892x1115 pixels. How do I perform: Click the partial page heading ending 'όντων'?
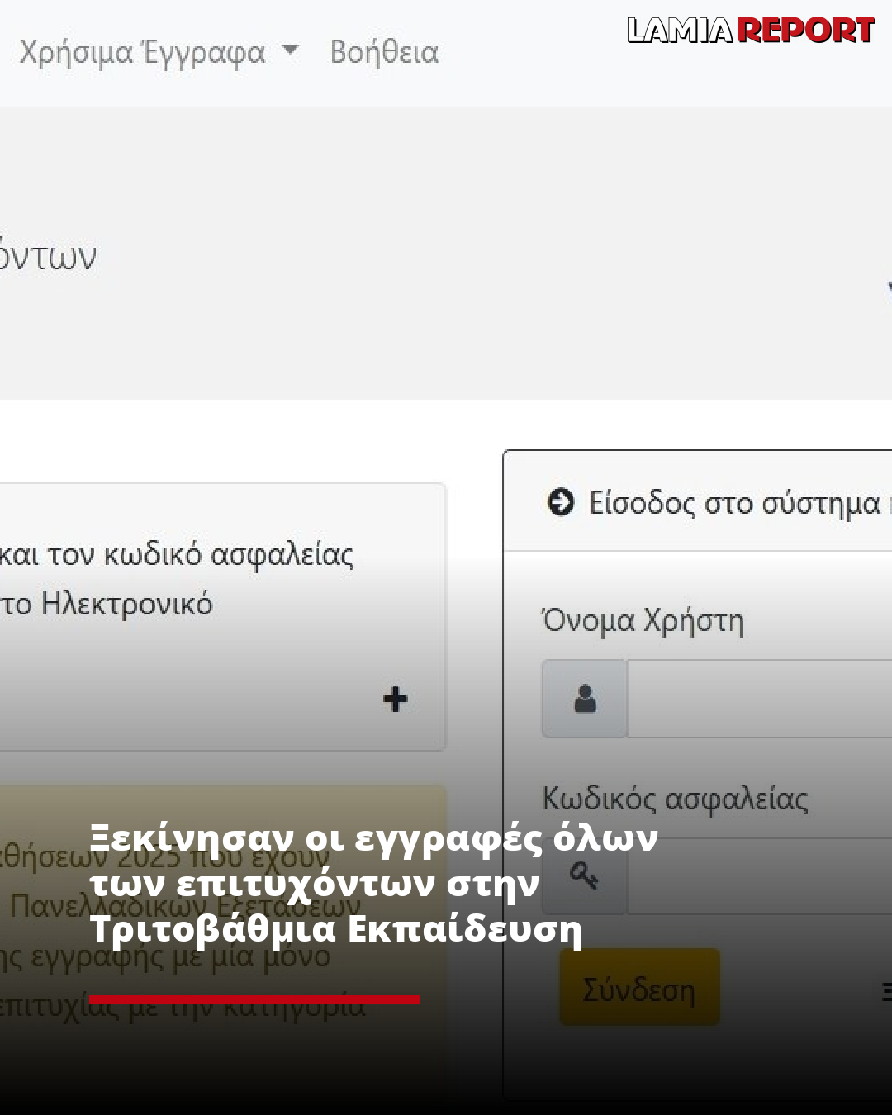[48, 257]
